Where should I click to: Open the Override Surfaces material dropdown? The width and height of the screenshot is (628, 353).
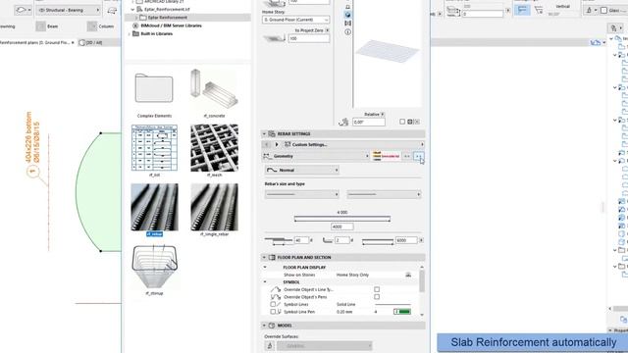[325, 346]
